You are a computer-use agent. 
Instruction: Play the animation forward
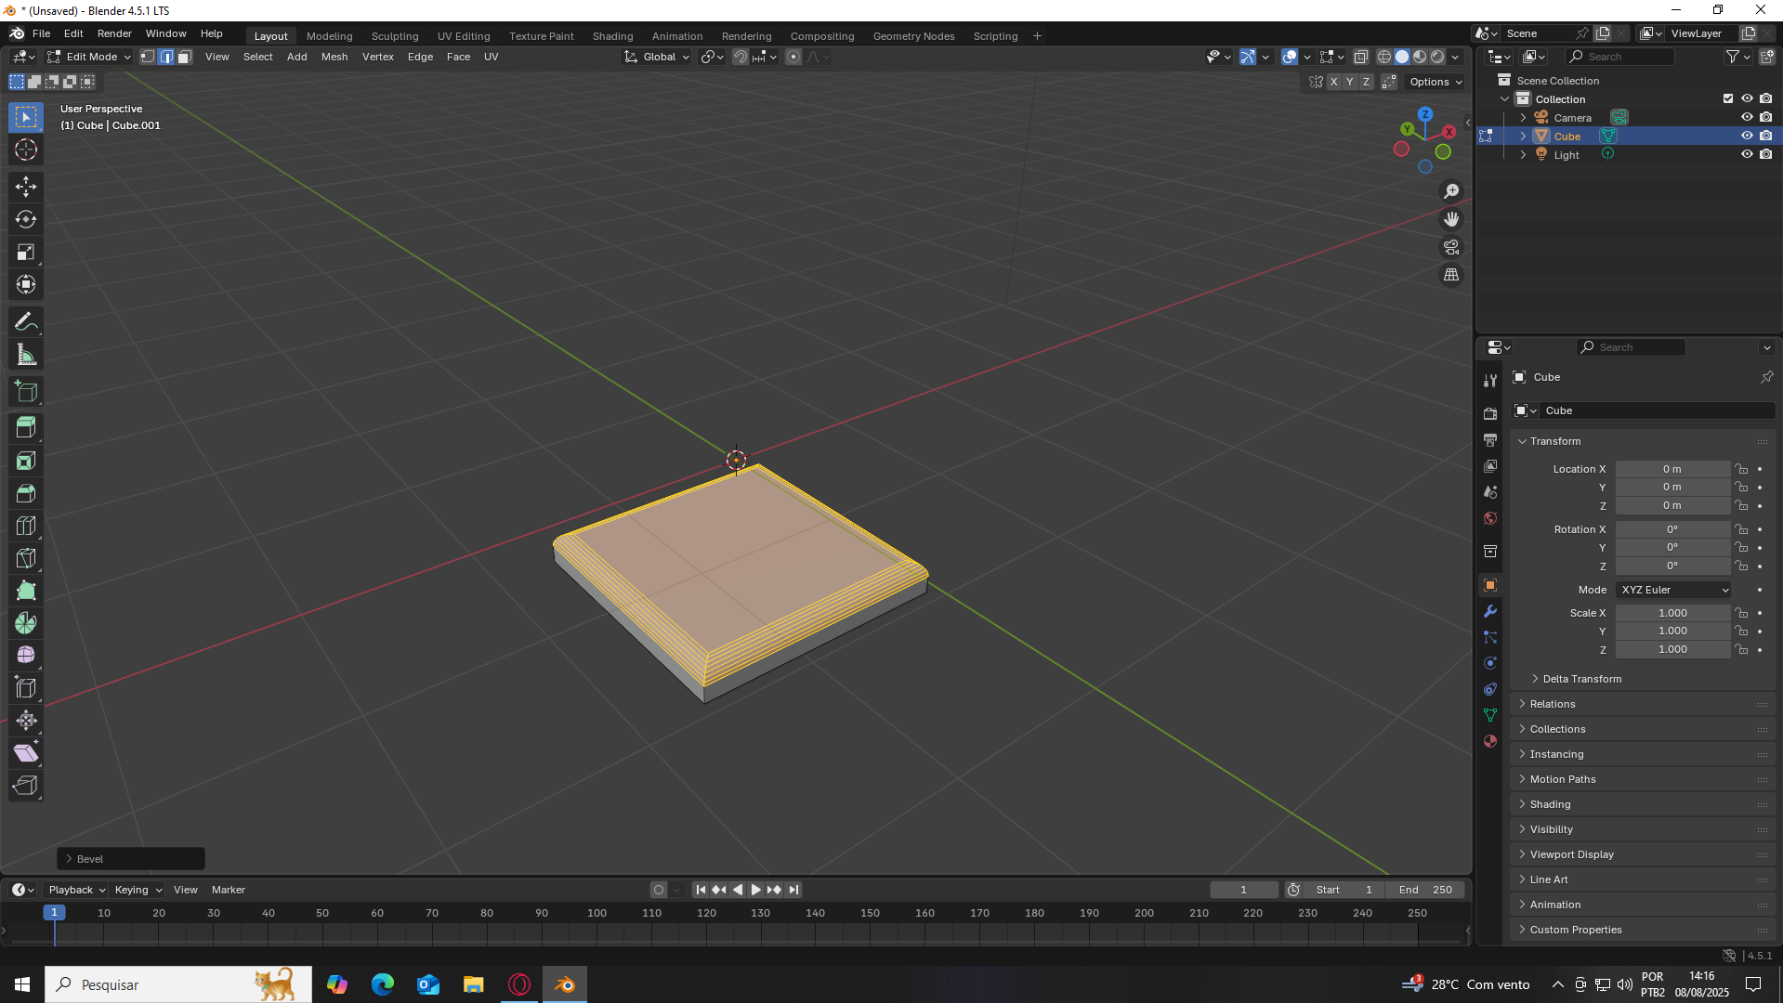pos(755,890)
